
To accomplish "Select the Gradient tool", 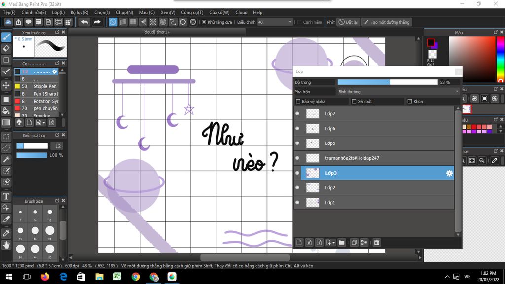I will 6,122.
